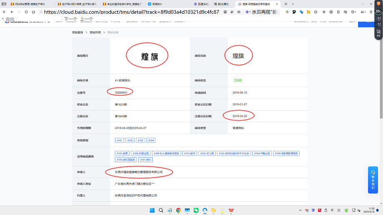383x215 pixels.
Task: Click the browser address bar URL
Action: coord(131,12)
